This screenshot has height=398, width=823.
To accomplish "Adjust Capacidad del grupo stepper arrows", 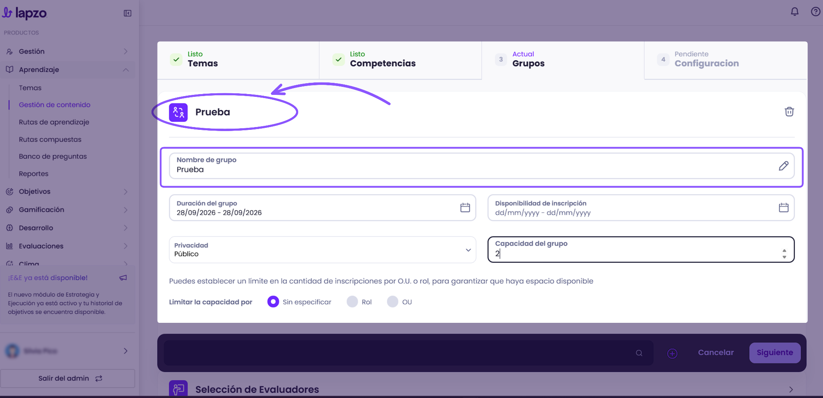I will [x=784, y=254].
